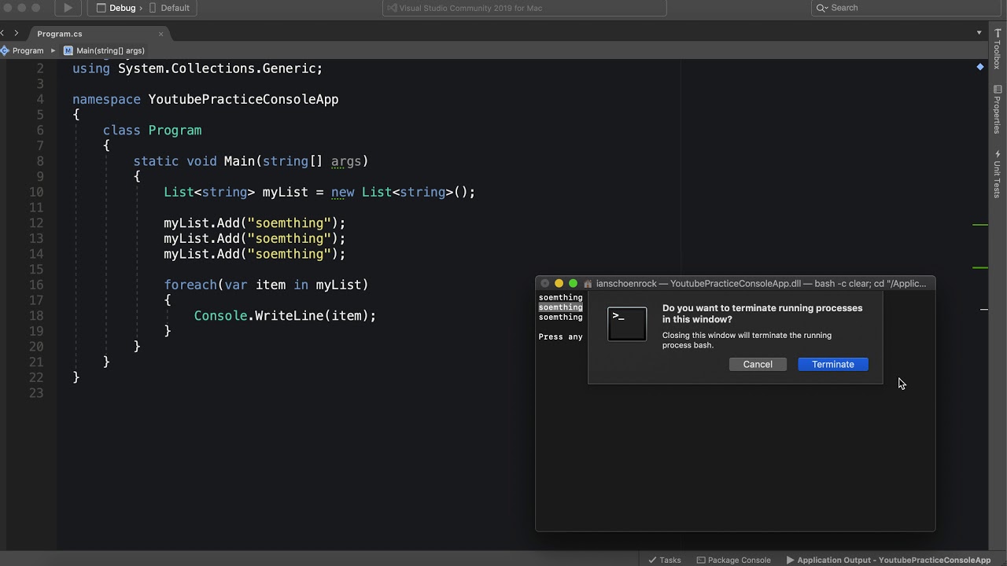1007x566 pixels.
Task: Click the foreach statement on line 16
Action: point(266,285)
